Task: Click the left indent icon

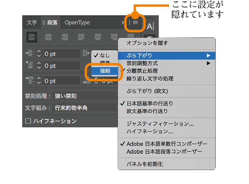Action: 29,53
